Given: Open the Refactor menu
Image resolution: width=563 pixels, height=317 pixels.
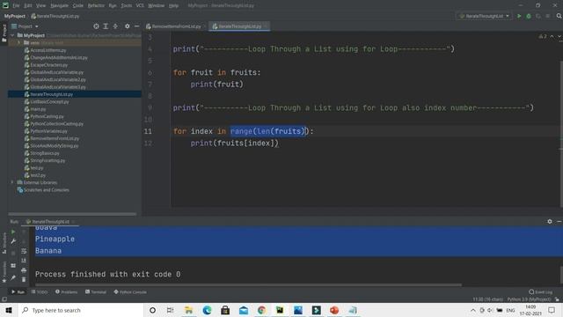Looking at the screenshot, I should (96, 5).
